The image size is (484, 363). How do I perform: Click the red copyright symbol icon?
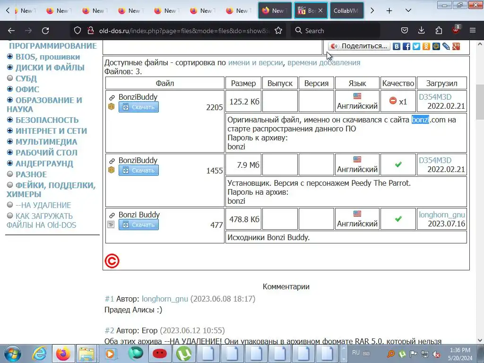click(112, 261)
